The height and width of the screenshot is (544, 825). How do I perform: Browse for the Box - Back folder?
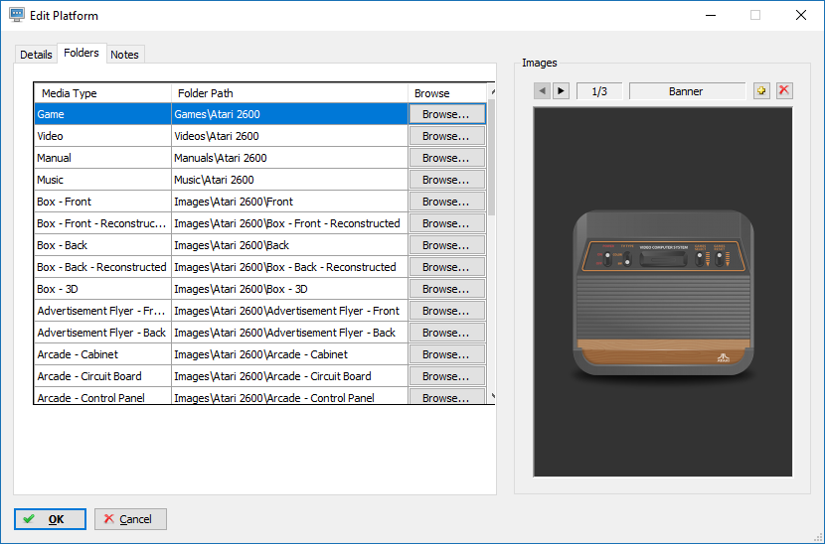[x=446, y=245]
